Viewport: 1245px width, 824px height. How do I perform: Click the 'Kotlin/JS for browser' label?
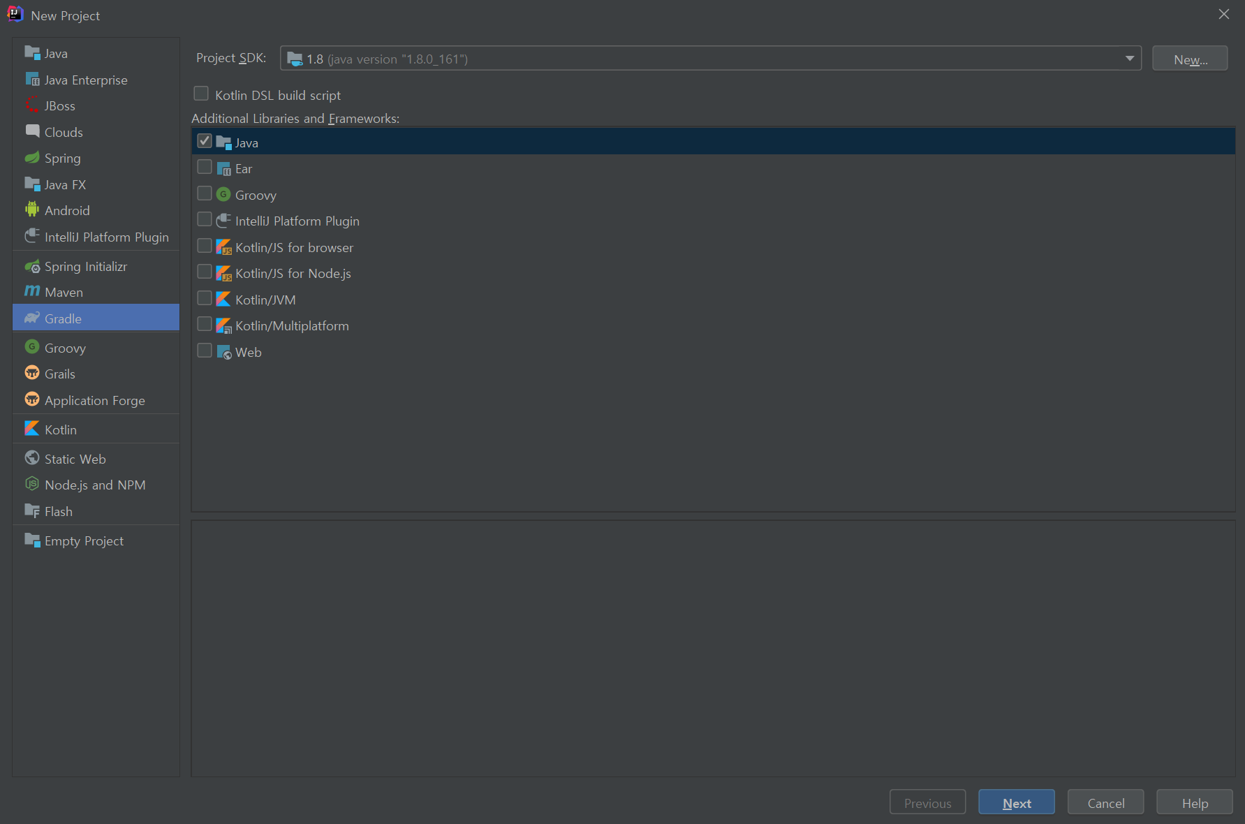tap(294, 247)
